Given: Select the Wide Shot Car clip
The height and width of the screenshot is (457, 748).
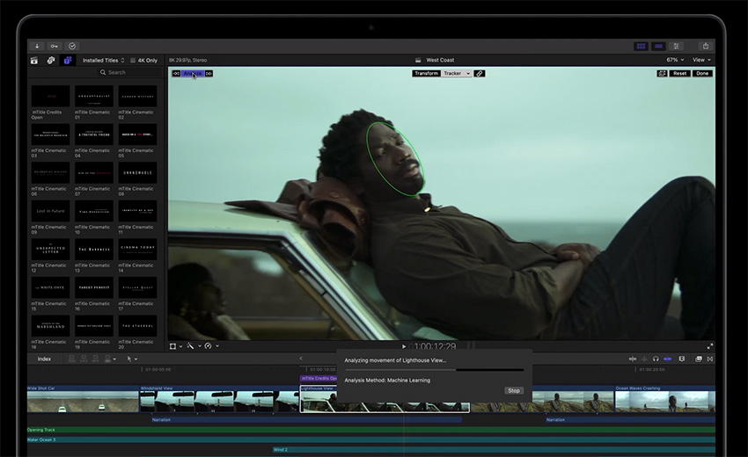Looking at the screenshot, I should pyautogui.click(x=83, y=399).
